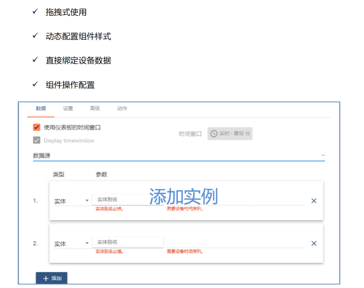The image size is (364, 288).
Task: Click the timeseries field in row 1
Action: (x=235, y=200)
